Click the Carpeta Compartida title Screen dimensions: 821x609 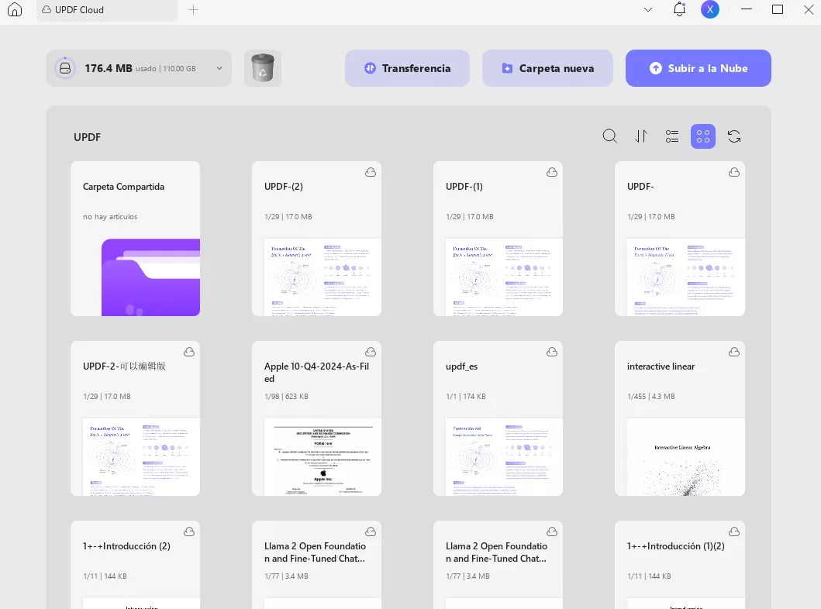123,187
